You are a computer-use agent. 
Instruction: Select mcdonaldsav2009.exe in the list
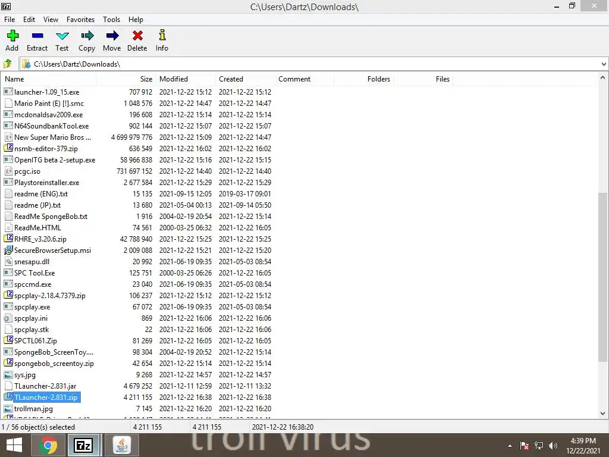[x=49, y=115]
